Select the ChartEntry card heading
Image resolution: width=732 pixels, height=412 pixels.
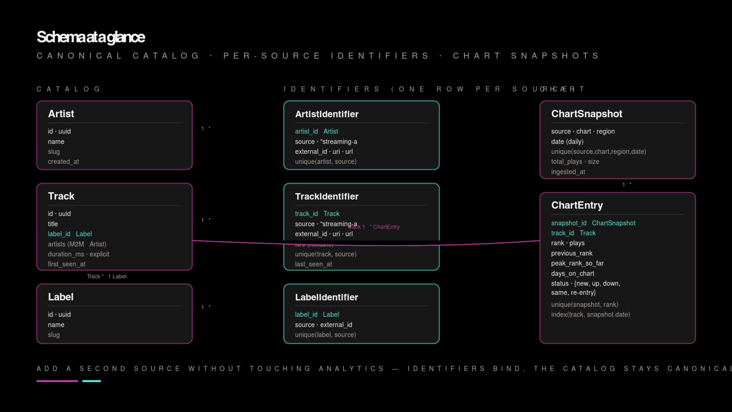pos(577,206)
